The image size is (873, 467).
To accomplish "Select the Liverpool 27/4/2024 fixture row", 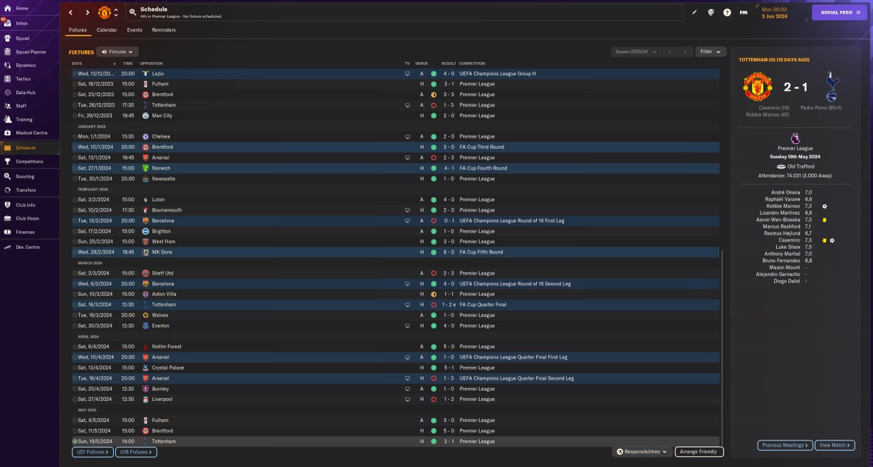I will click(x=395, y=400).
